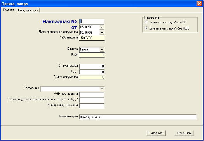Select 'Сумма по накладной с НДС' radio option
Screen dimensions: 204x141
[146, 23]
